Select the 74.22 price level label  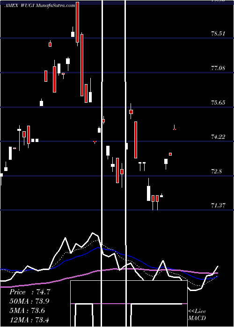point(218,137)
